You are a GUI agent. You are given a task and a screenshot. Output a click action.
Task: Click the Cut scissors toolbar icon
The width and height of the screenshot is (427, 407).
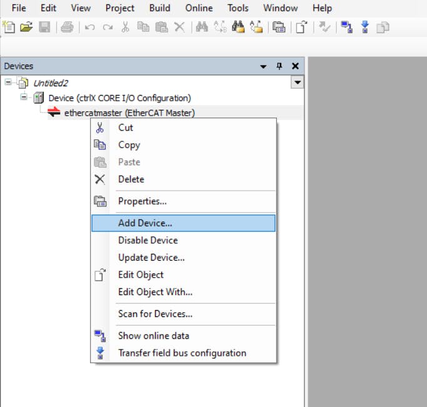pyautogui.click(x=125, y=28)
